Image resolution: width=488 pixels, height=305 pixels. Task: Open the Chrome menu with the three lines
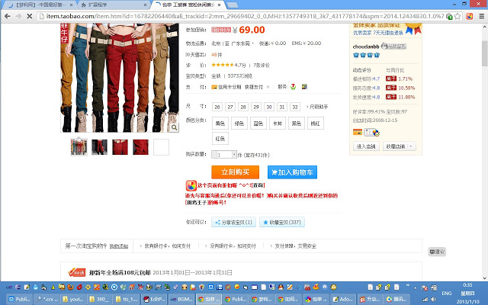click(481, 16)
